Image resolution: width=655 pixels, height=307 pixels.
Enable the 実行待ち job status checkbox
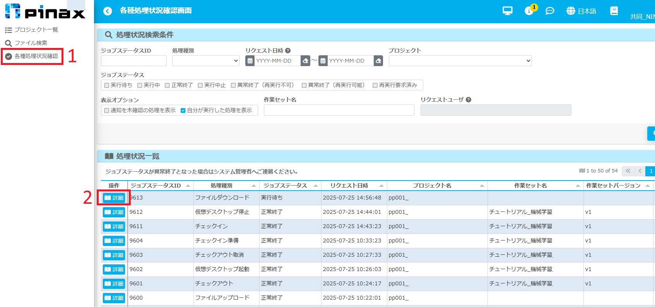(x=107, y=85)
